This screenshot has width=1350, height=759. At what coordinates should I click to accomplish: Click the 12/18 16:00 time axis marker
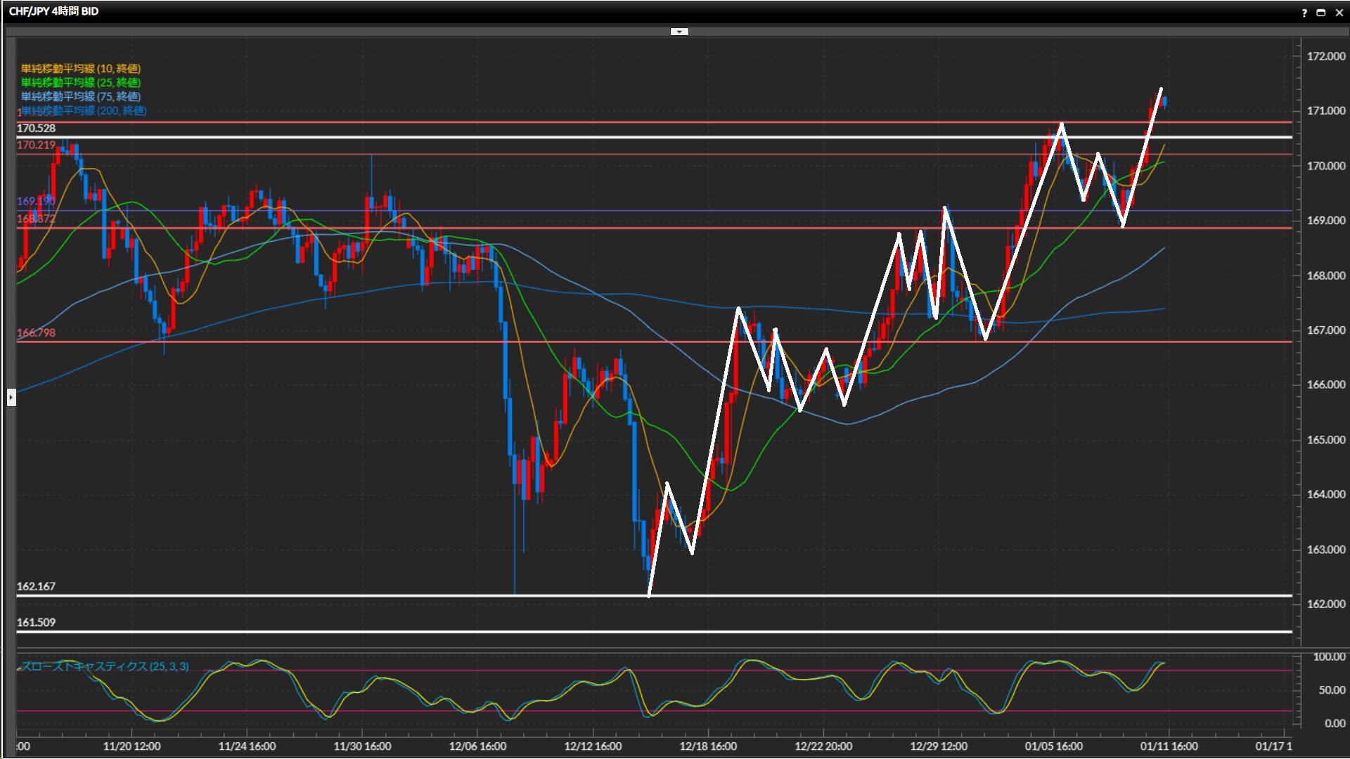[x=708, y=746]
